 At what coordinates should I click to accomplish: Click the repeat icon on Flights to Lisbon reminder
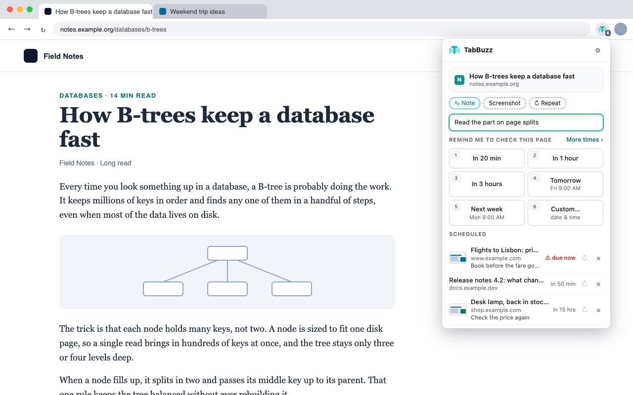click(x=585, y=258)
